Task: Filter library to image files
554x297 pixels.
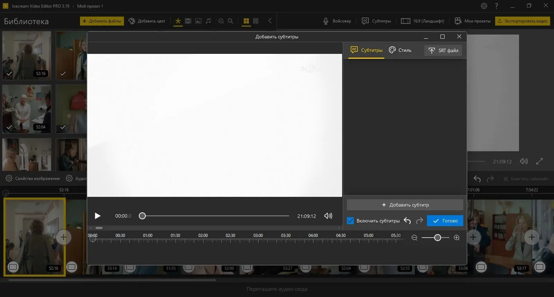Action: (x=198, y=21)
